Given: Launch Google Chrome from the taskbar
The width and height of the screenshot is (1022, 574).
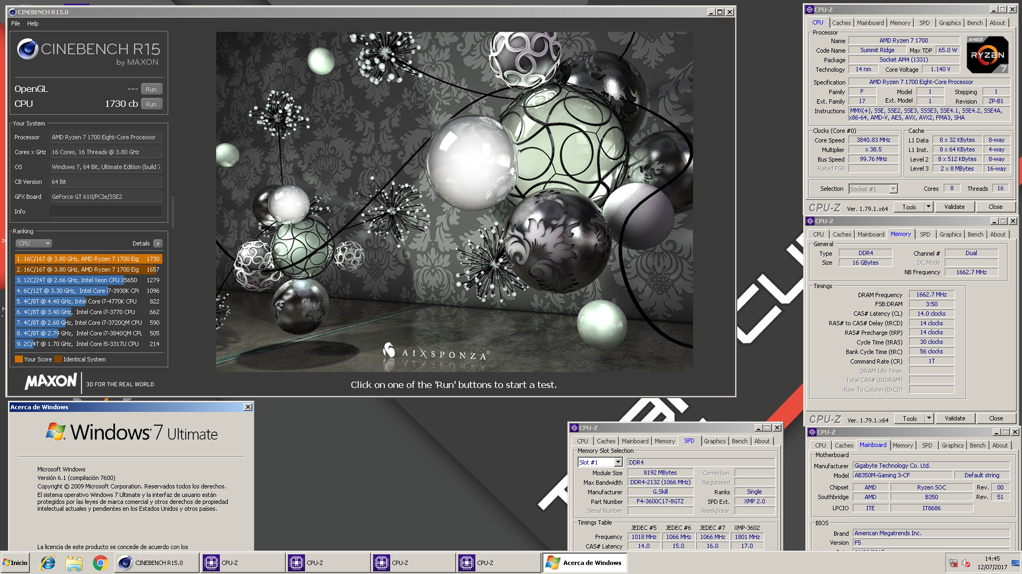Looking at the screenshot, I should coord(100,563).
